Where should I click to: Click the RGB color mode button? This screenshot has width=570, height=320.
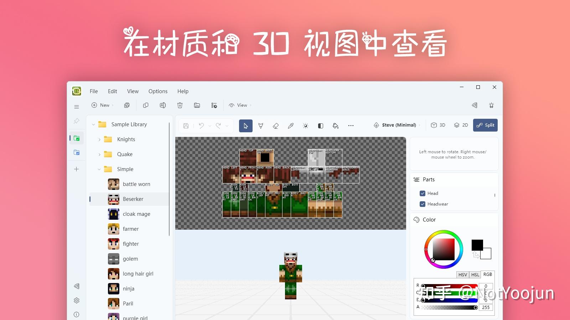click(x=487, y=274)
